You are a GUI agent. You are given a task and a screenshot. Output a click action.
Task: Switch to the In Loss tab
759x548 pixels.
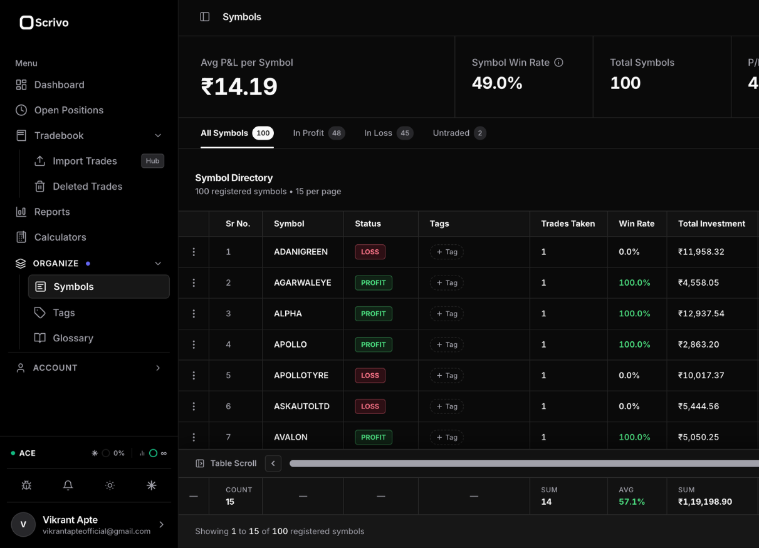click(389, 133)
